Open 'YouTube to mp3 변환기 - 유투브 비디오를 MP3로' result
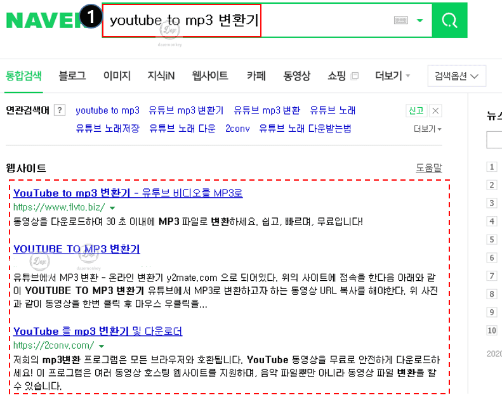Viewport: 502px width, 400px height. pyautogui.click(x=128, y=193)
